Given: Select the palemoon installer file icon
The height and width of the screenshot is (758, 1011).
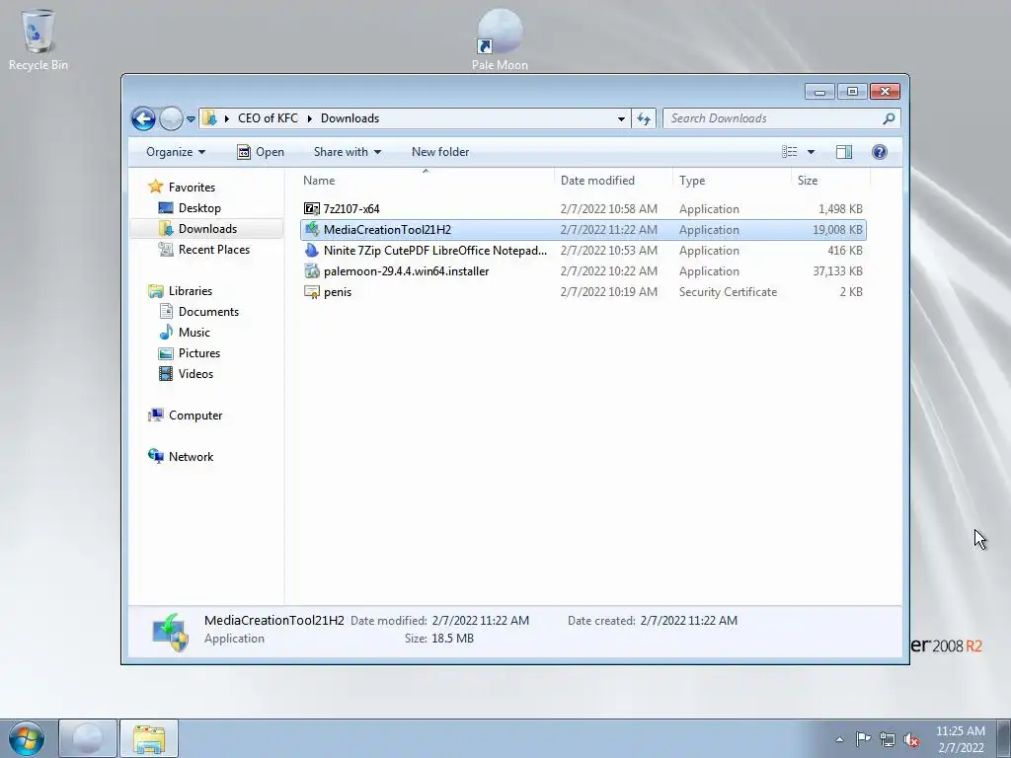Looking at the screenshot, I should point(312,270).
